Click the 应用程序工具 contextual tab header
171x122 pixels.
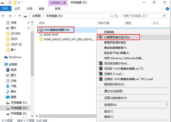click(x=58, y=3)
